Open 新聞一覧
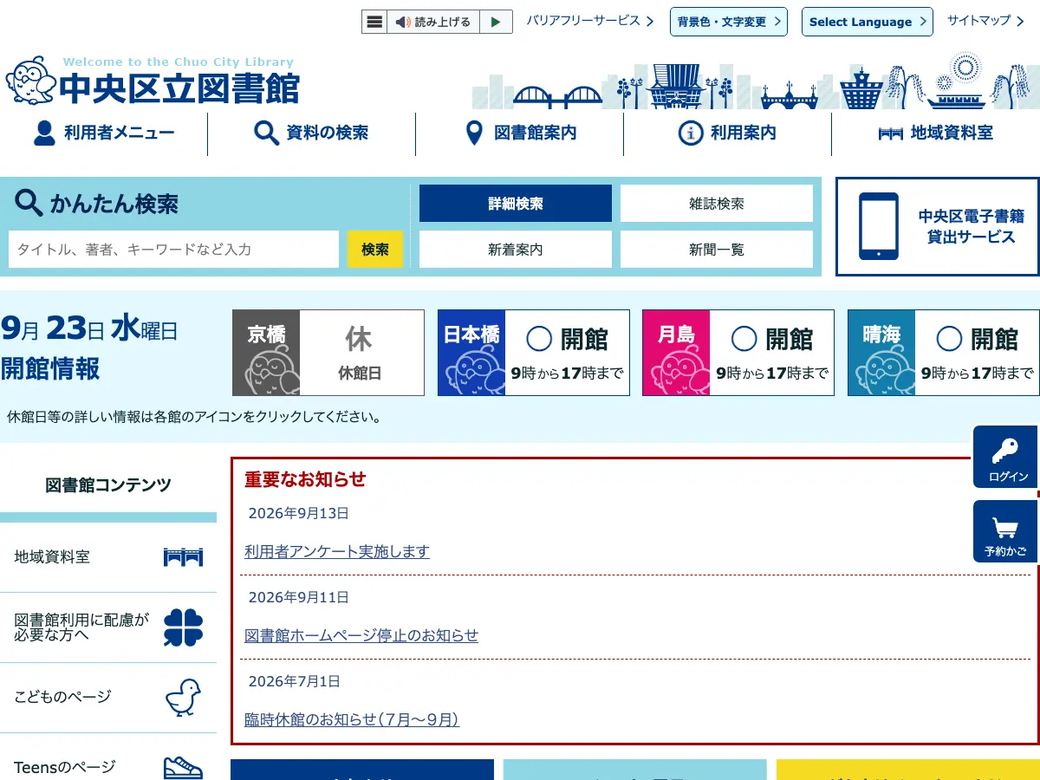 pyautogui.click(x=717, y=249)
